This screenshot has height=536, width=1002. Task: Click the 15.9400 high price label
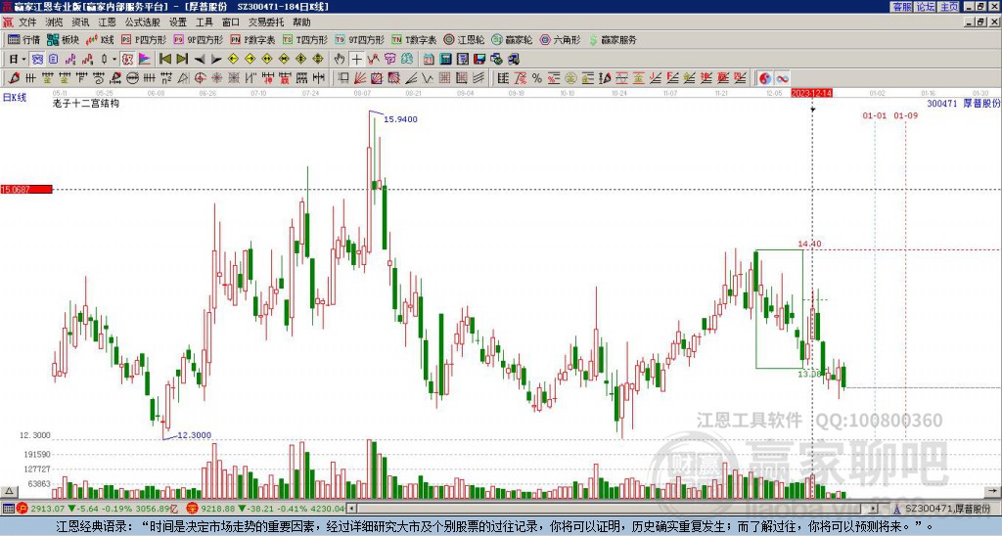pos(400,119)
